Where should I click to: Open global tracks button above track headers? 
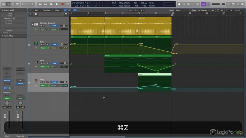pyautogui.click(x=66, y=14)
